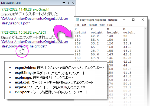
Task: Click value 46.9 in M weight column
Action: [x=127, y=51]
